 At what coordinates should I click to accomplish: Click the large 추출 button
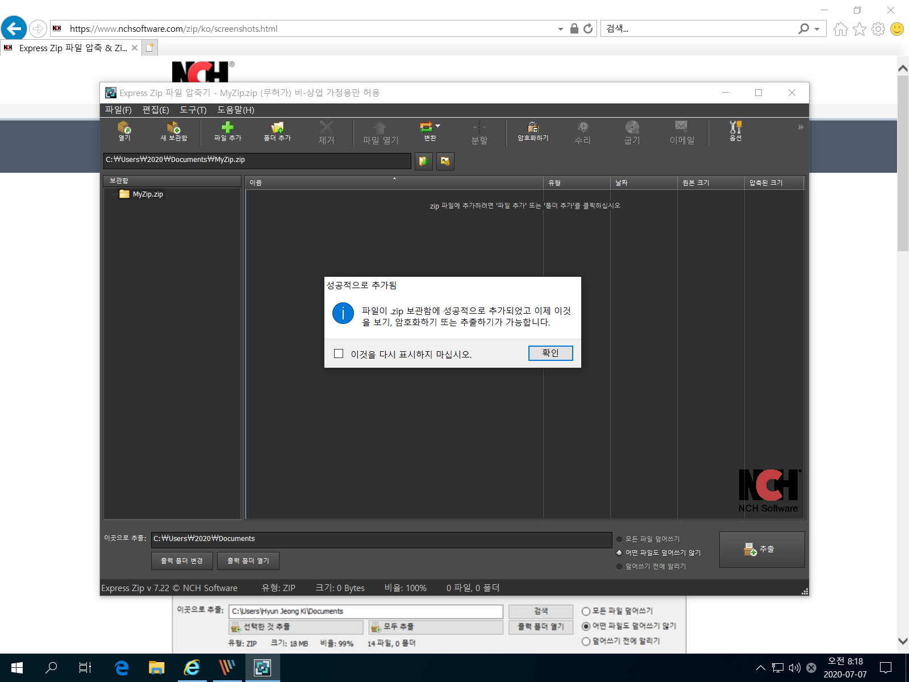click(762, 550)
